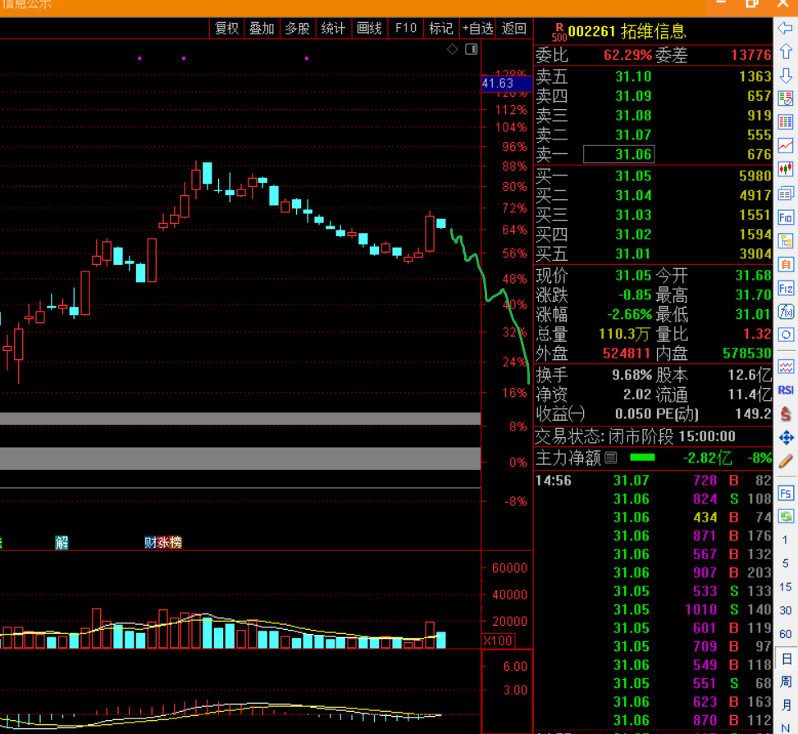The height and width of the screenshot is (734, 798).
Task: Open the 复权 menu
Action: 227,28
